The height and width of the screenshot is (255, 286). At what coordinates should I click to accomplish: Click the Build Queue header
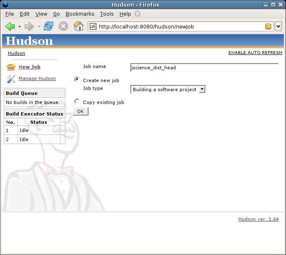pos(34,93)
